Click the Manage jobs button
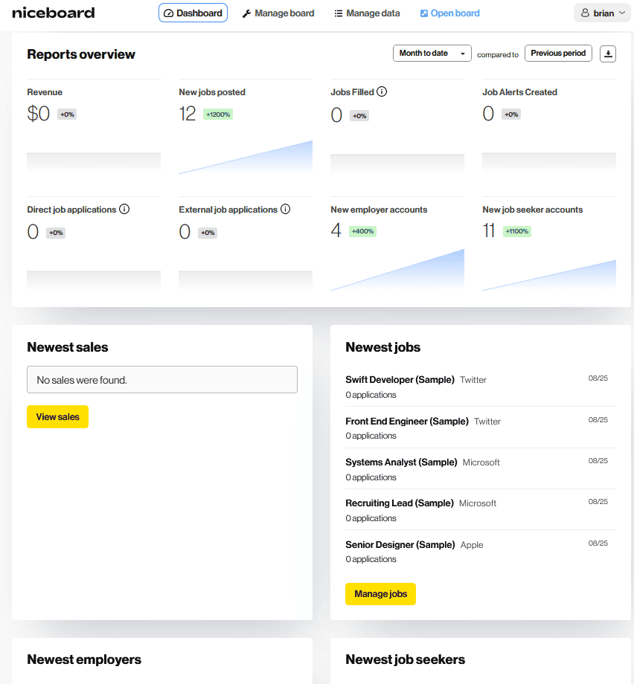This screenshot has height=684, width=634. [x=380, y=594]
